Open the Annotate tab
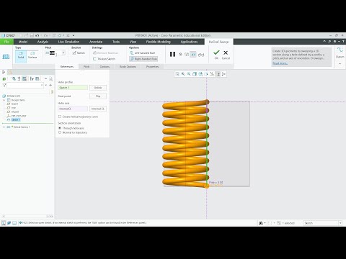The height and width of the screenshot is (259, 346). 96,42
